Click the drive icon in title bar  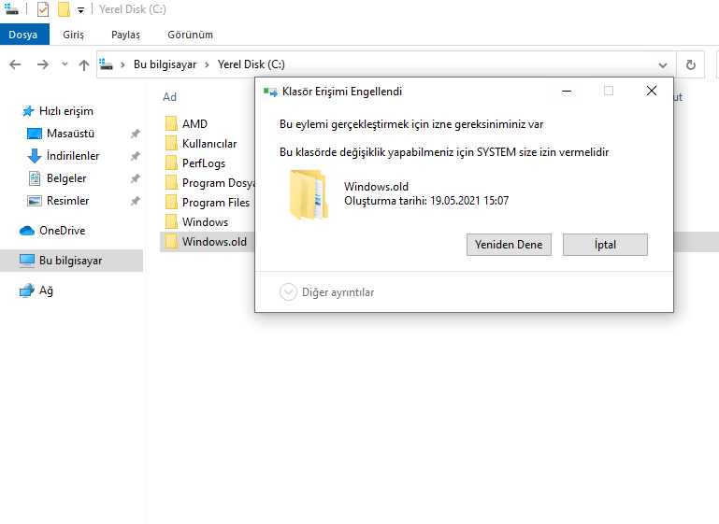(x=11, y=9)
